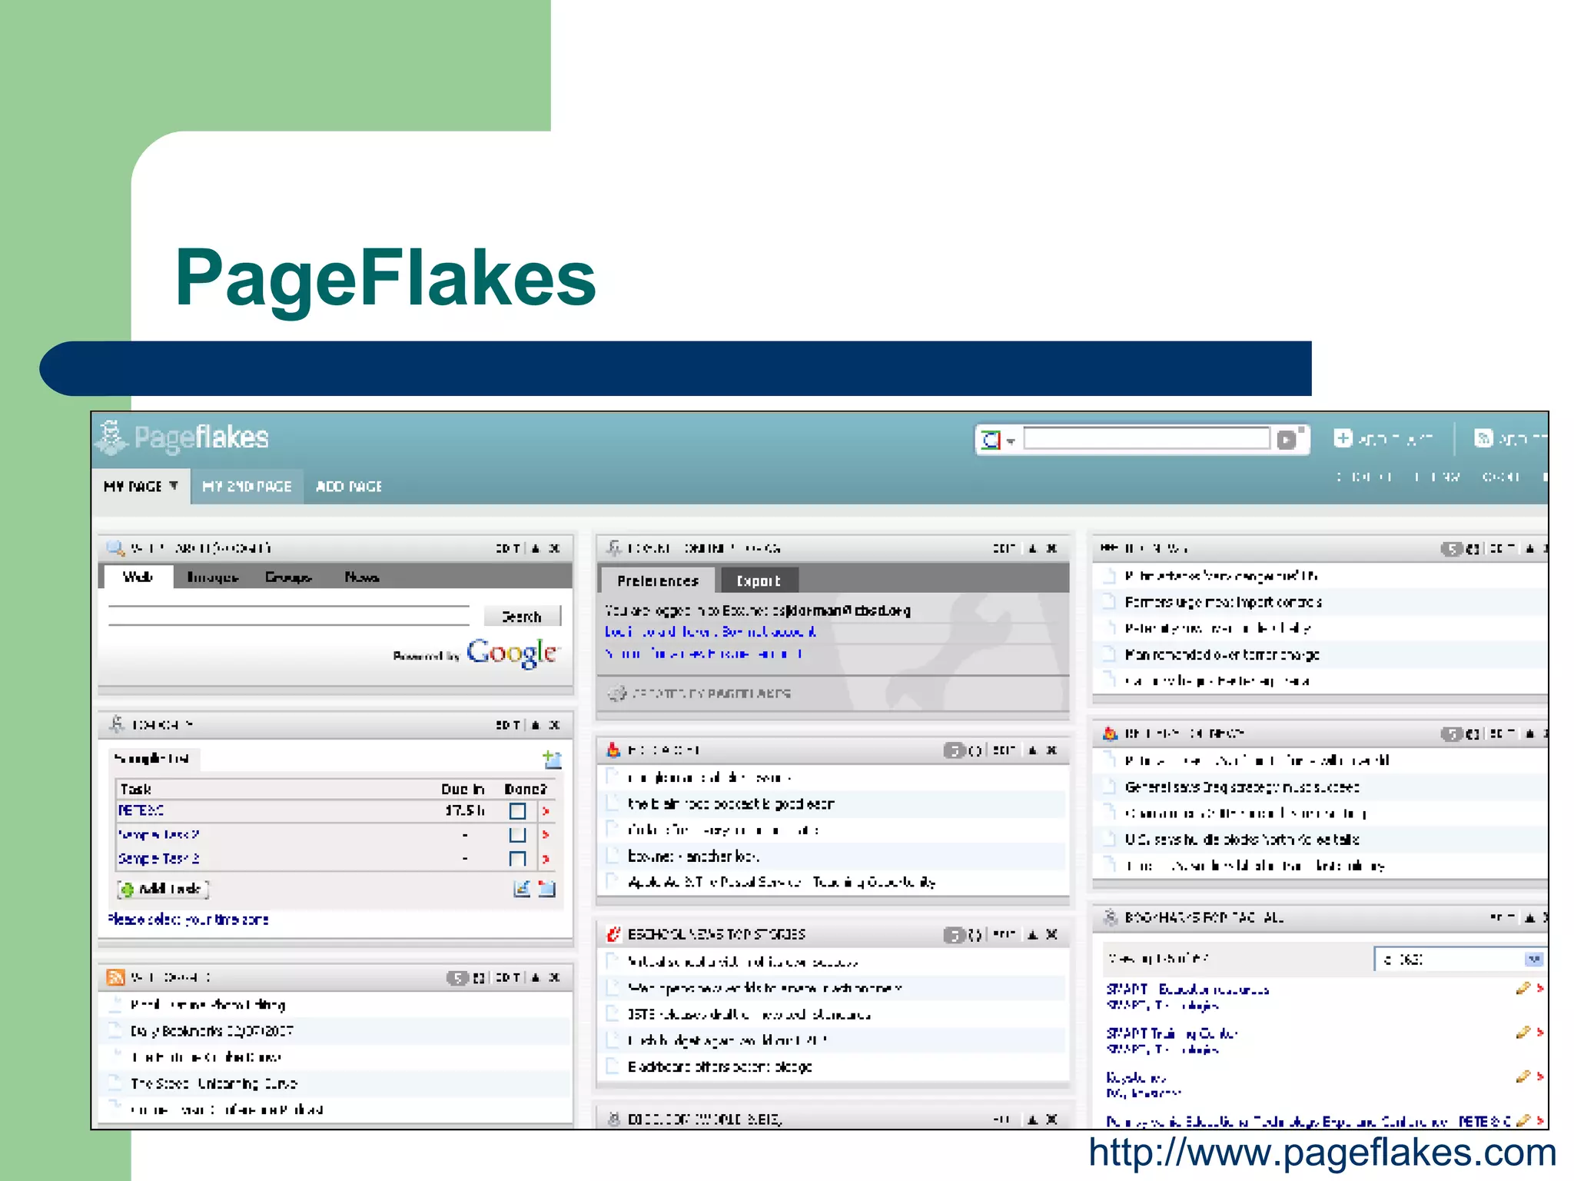Click the refresh icon on the bottom-left RSS flake
Screen dimensions: 1574x1181
(x=479, y=977)
